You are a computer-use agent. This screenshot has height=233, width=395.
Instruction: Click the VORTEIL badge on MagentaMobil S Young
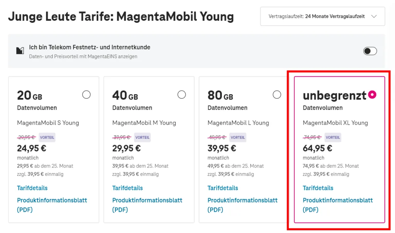point(47,137)
